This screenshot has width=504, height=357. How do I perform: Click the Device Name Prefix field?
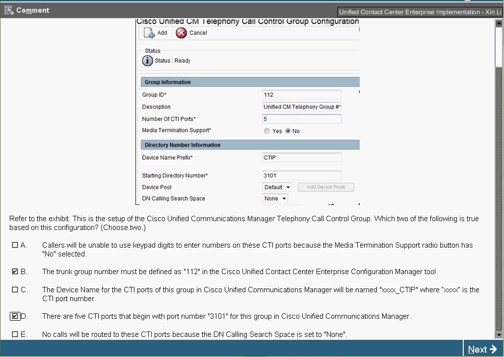coord(302,157)
